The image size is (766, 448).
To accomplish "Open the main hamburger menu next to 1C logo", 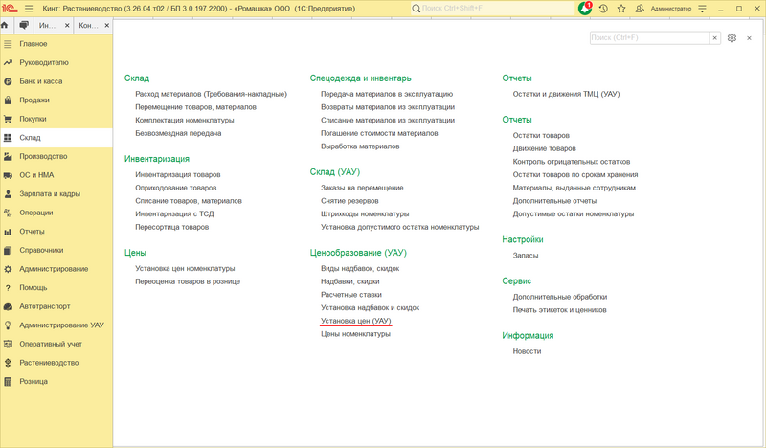I will [29, 9].
